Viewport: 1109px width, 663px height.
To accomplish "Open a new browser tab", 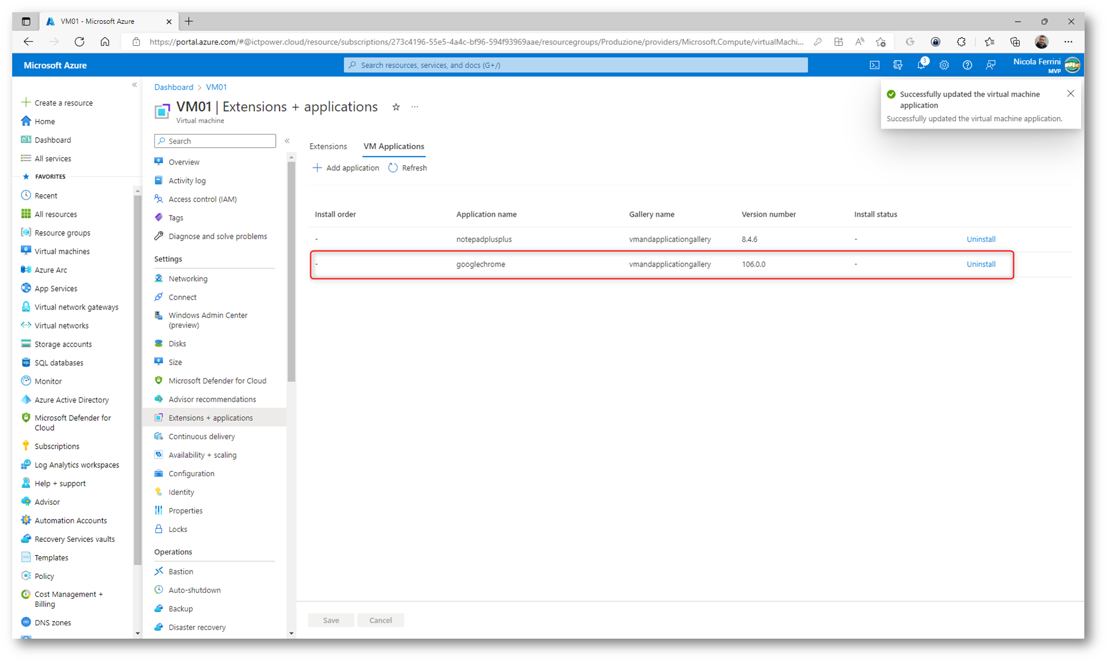I will tap(189, 21).
